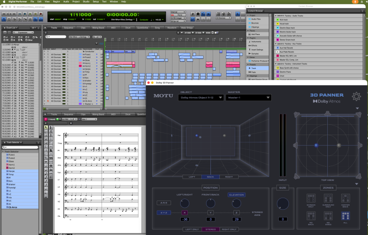Click the Track Selector search field
368x235 pixels.
20,147
